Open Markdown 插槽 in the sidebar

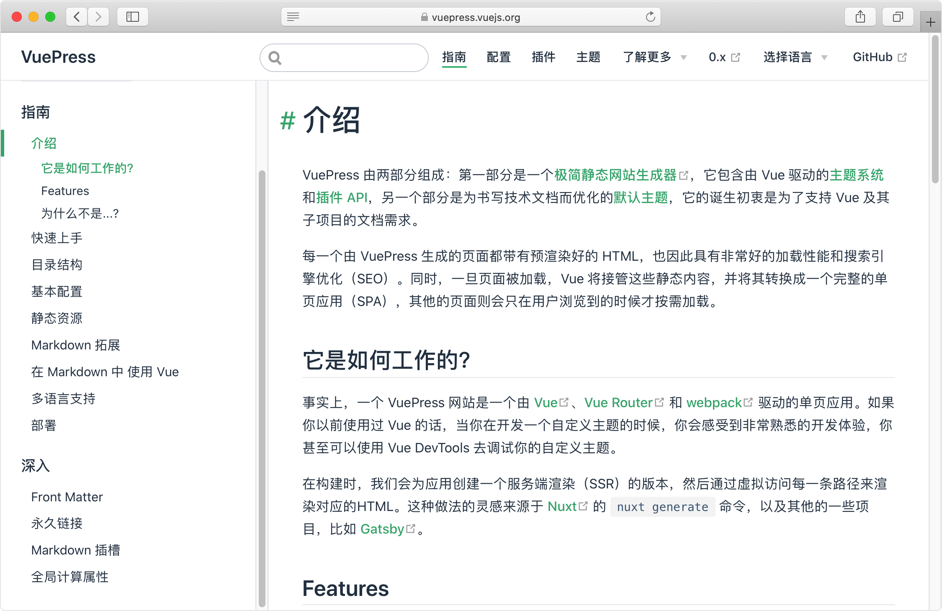tap(76, 550)
